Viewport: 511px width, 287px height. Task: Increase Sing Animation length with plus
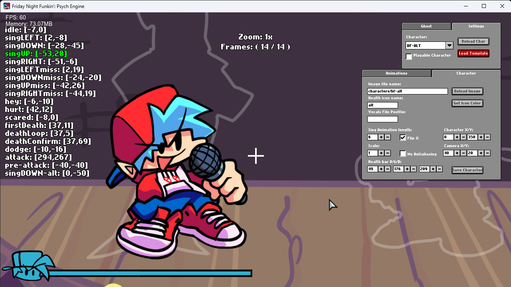(381, 137)
